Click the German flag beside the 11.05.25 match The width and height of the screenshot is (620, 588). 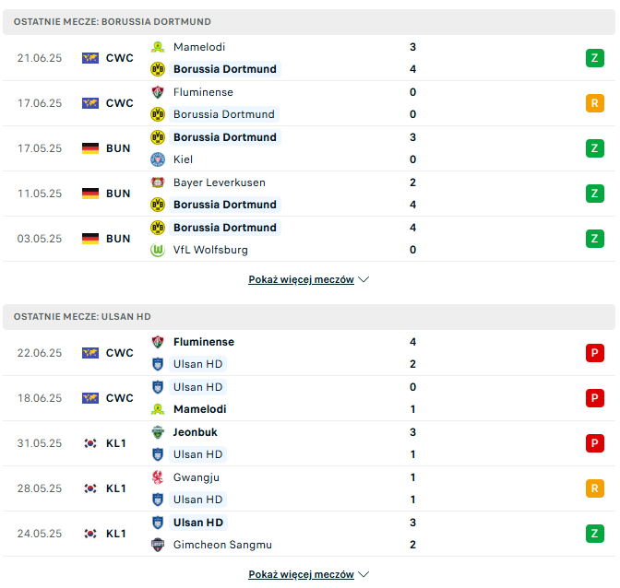(90, 194)
